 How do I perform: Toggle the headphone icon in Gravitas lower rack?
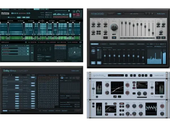pos(93,104)
